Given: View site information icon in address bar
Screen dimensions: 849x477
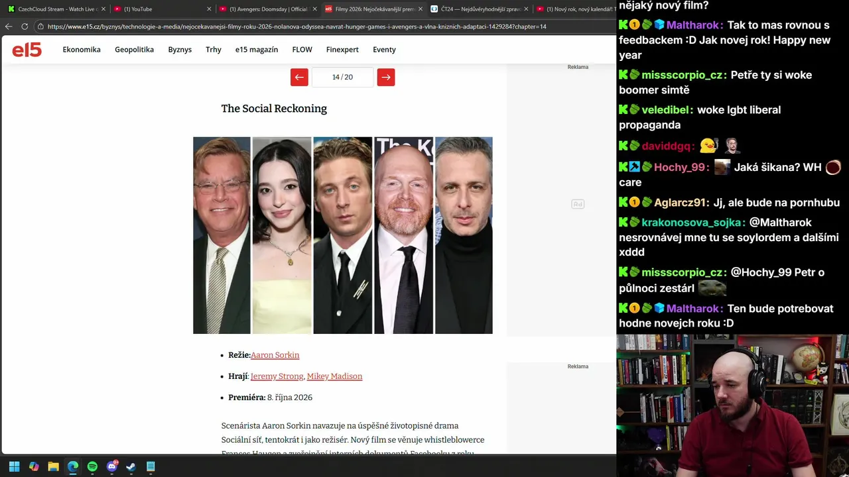Looking at the screenshot, I should point(40,26).
